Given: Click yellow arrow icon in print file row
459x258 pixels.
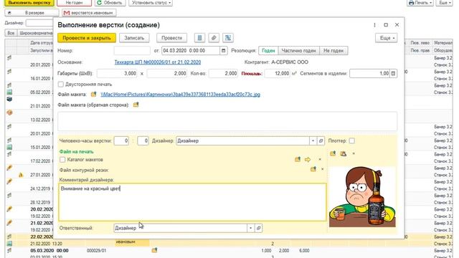Looking at the screenshot, I should pos(308,159).
